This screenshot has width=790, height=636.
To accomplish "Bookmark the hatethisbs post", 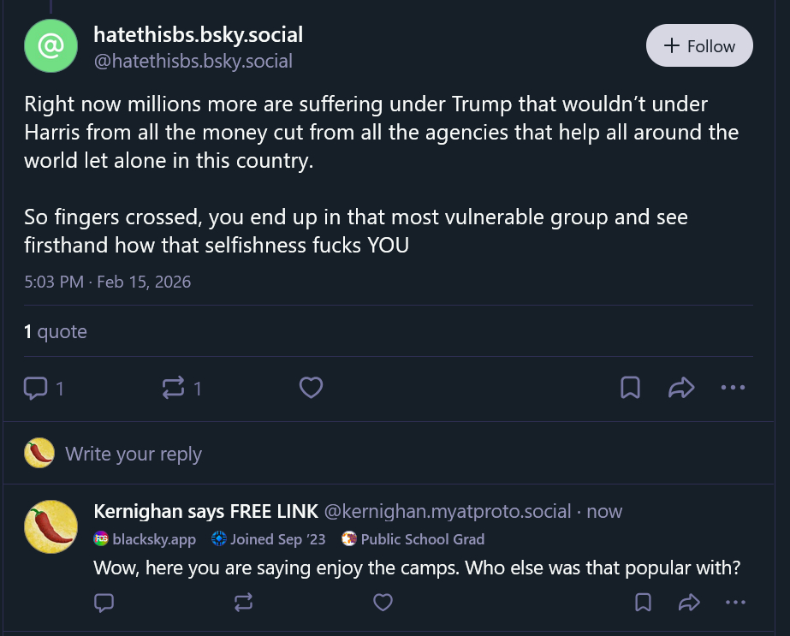I will coord(630,389).
